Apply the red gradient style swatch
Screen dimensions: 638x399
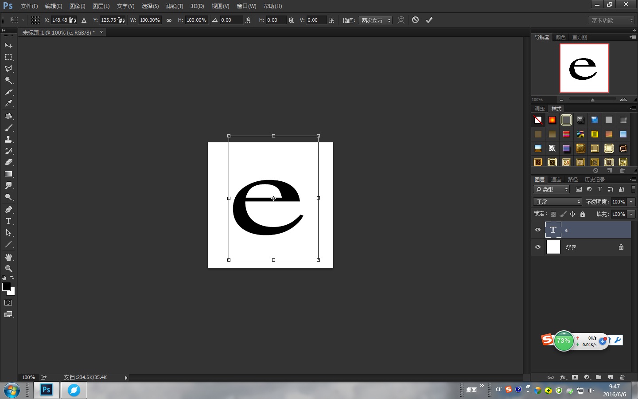click(552, 120)
